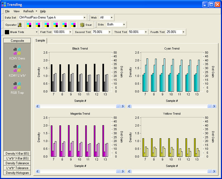Open the RGB Trap chart icon
222x179 pixels.
coord(17,86)
